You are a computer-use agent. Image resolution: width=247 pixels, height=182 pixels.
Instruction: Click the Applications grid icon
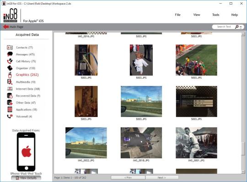(x=10, y=109)
